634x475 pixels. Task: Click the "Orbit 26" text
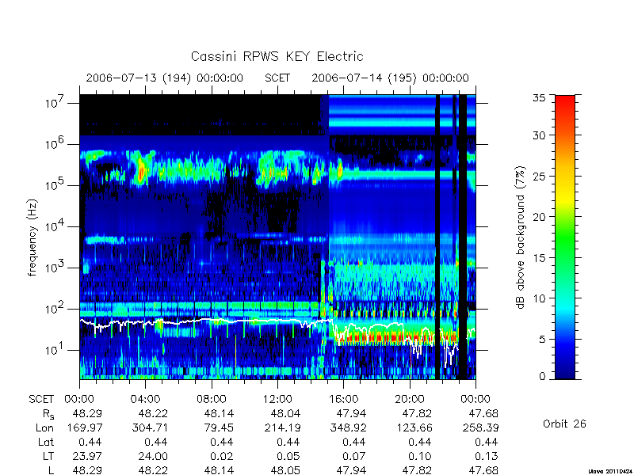(564, 424)
